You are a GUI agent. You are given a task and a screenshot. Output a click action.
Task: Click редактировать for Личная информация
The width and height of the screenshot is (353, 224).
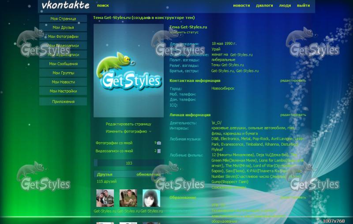coord(293,115)
